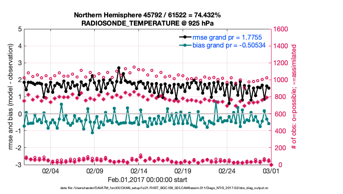The image size is (343, 194).
Task: Click the right axis label # of obs
Action: (x=294, y=97)
